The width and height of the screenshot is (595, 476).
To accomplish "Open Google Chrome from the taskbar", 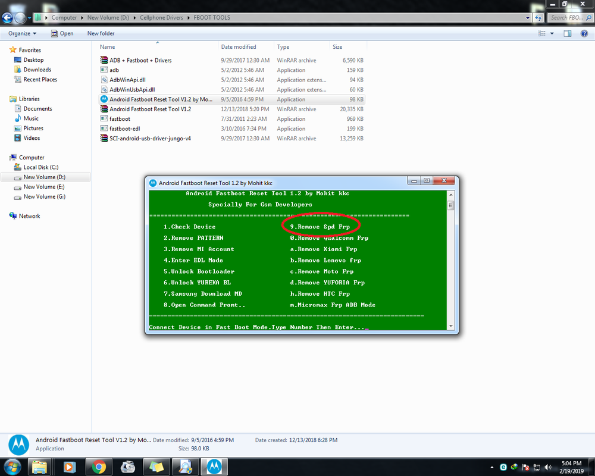I will pos(99,467).
